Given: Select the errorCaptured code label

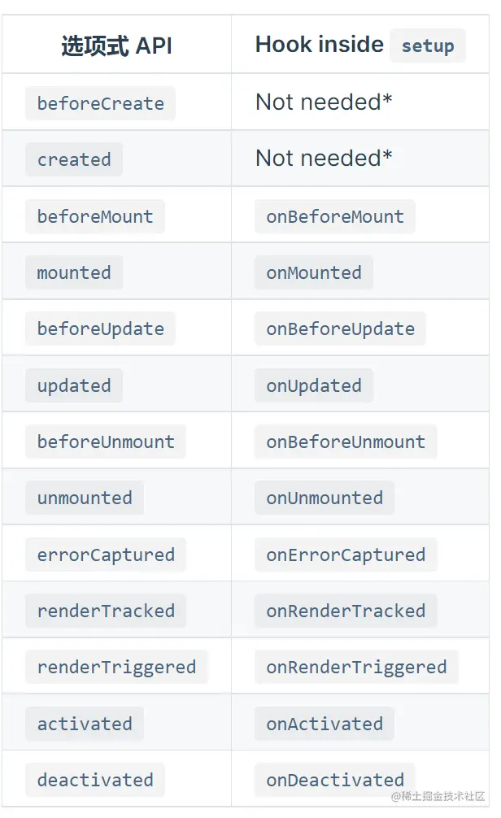Looking at the screenshot, I should [106, 555].
